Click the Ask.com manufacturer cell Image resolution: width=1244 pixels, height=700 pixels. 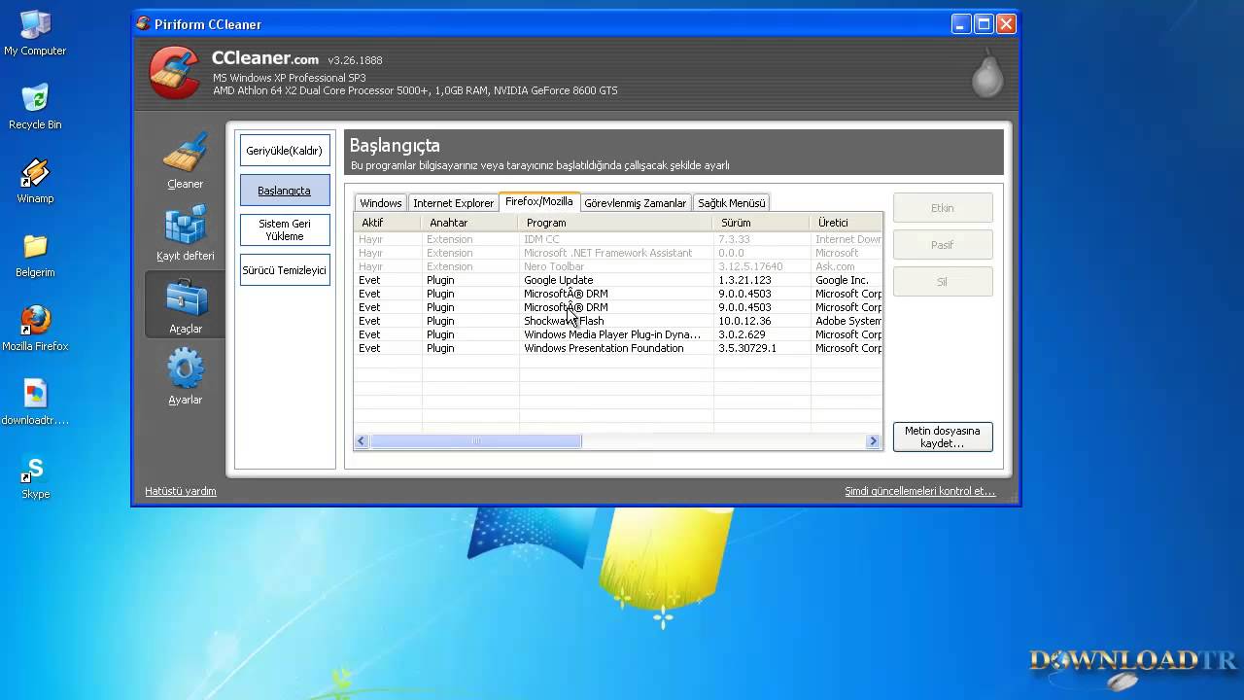tap(835, 266)
